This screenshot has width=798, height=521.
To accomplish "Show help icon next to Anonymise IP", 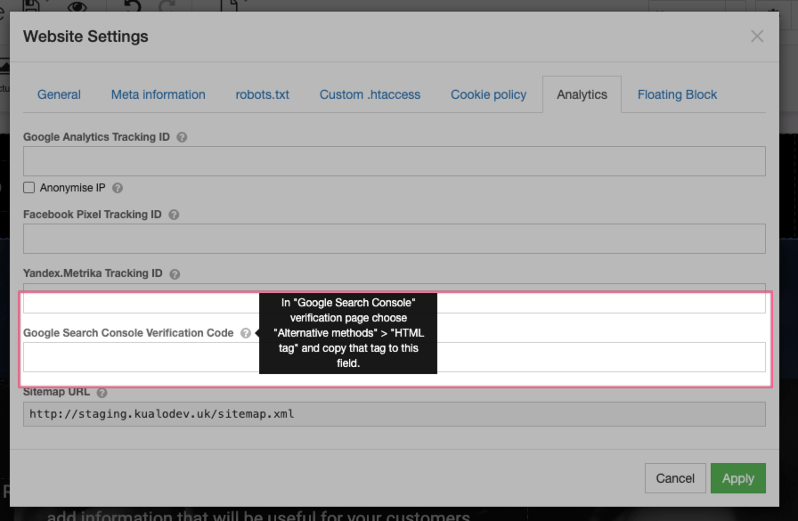I will click(118, 188).
